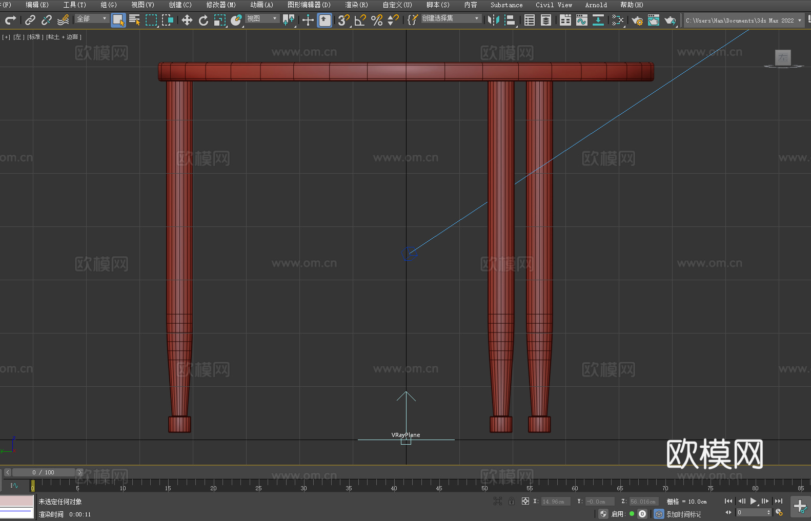The image size is (811, 521).
Task: Click the [粘土 + 边面] shading label
Action: pyautogui.click(x=64, y=37)
